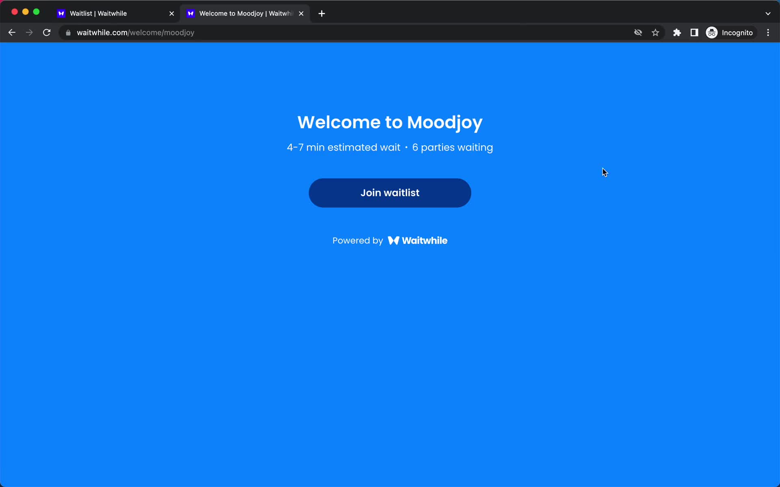This screenshot has height=487, width=780.
Task: Expand the tab list dropdown arrow
Action: pos(768,13)
